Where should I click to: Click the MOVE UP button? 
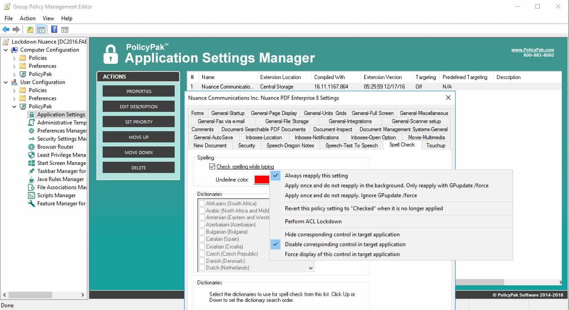coord(139,137)
